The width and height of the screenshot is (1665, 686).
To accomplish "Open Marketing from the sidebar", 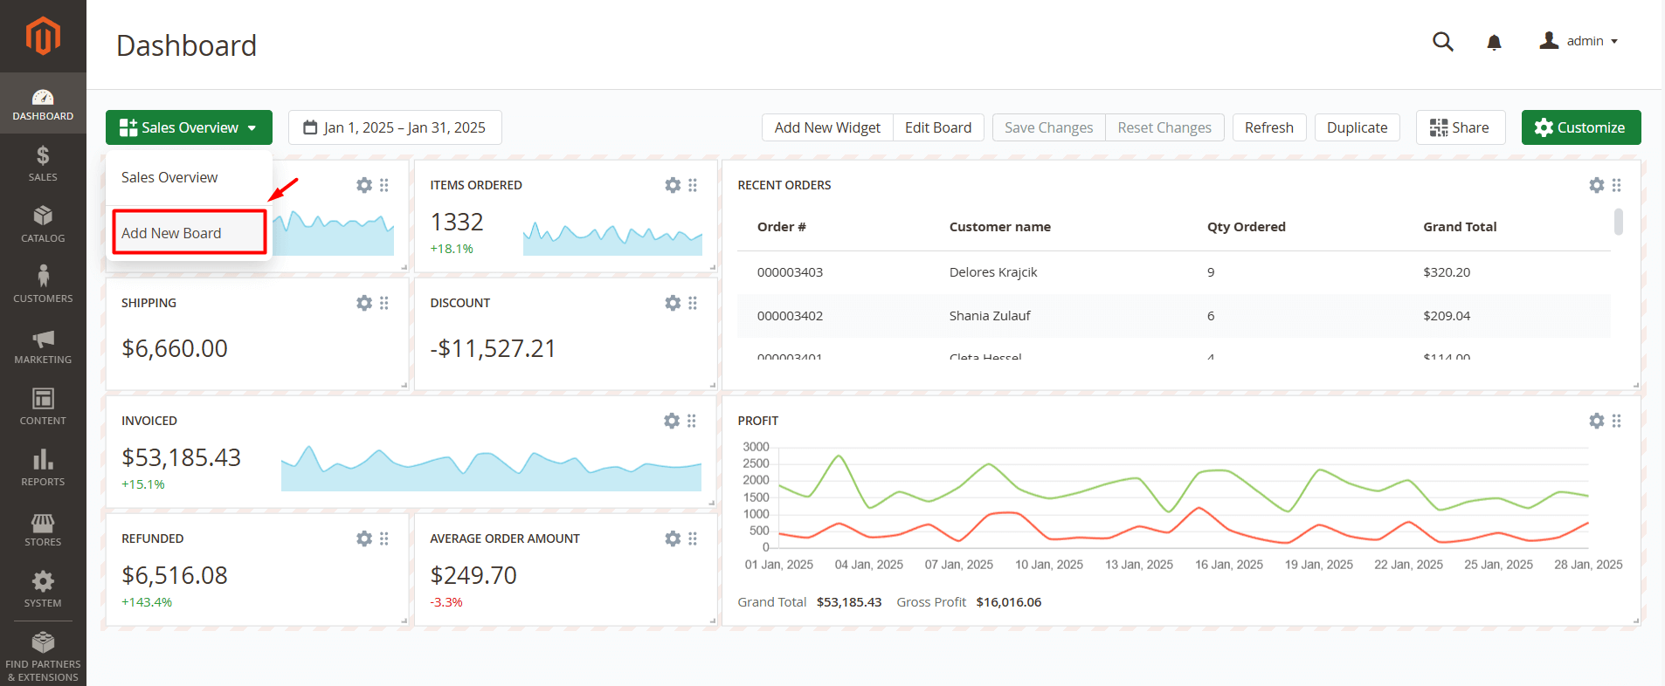I will (x=43, y=346).
